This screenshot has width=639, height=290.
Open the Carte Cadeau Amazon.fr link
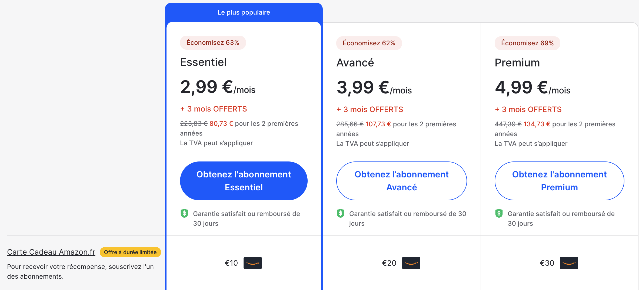51,252
